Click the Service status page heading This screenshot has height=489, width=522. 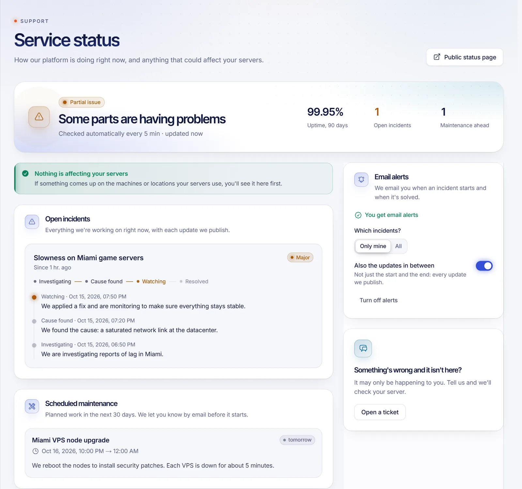67,40
